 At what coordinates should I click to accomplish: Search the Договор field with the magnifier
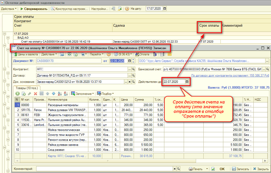pos(133,76)
